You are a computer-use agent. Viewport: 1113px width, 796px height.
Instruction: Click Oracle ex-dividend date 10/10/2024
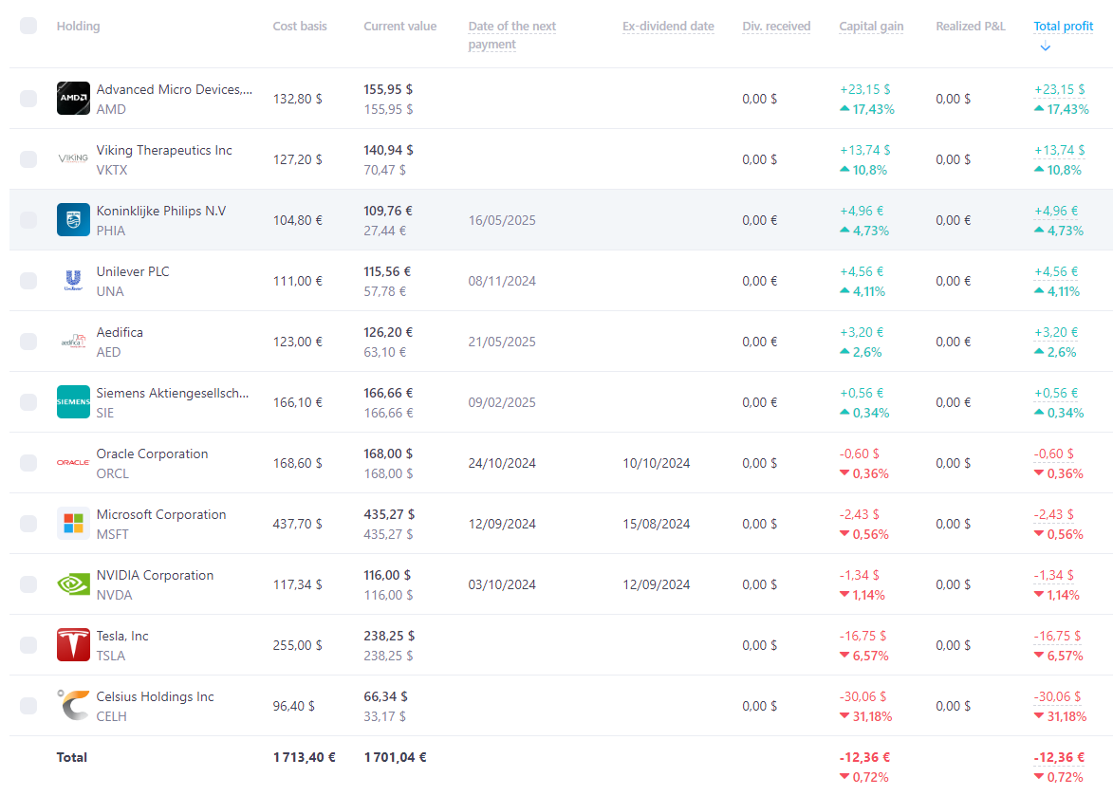point(656,463)
